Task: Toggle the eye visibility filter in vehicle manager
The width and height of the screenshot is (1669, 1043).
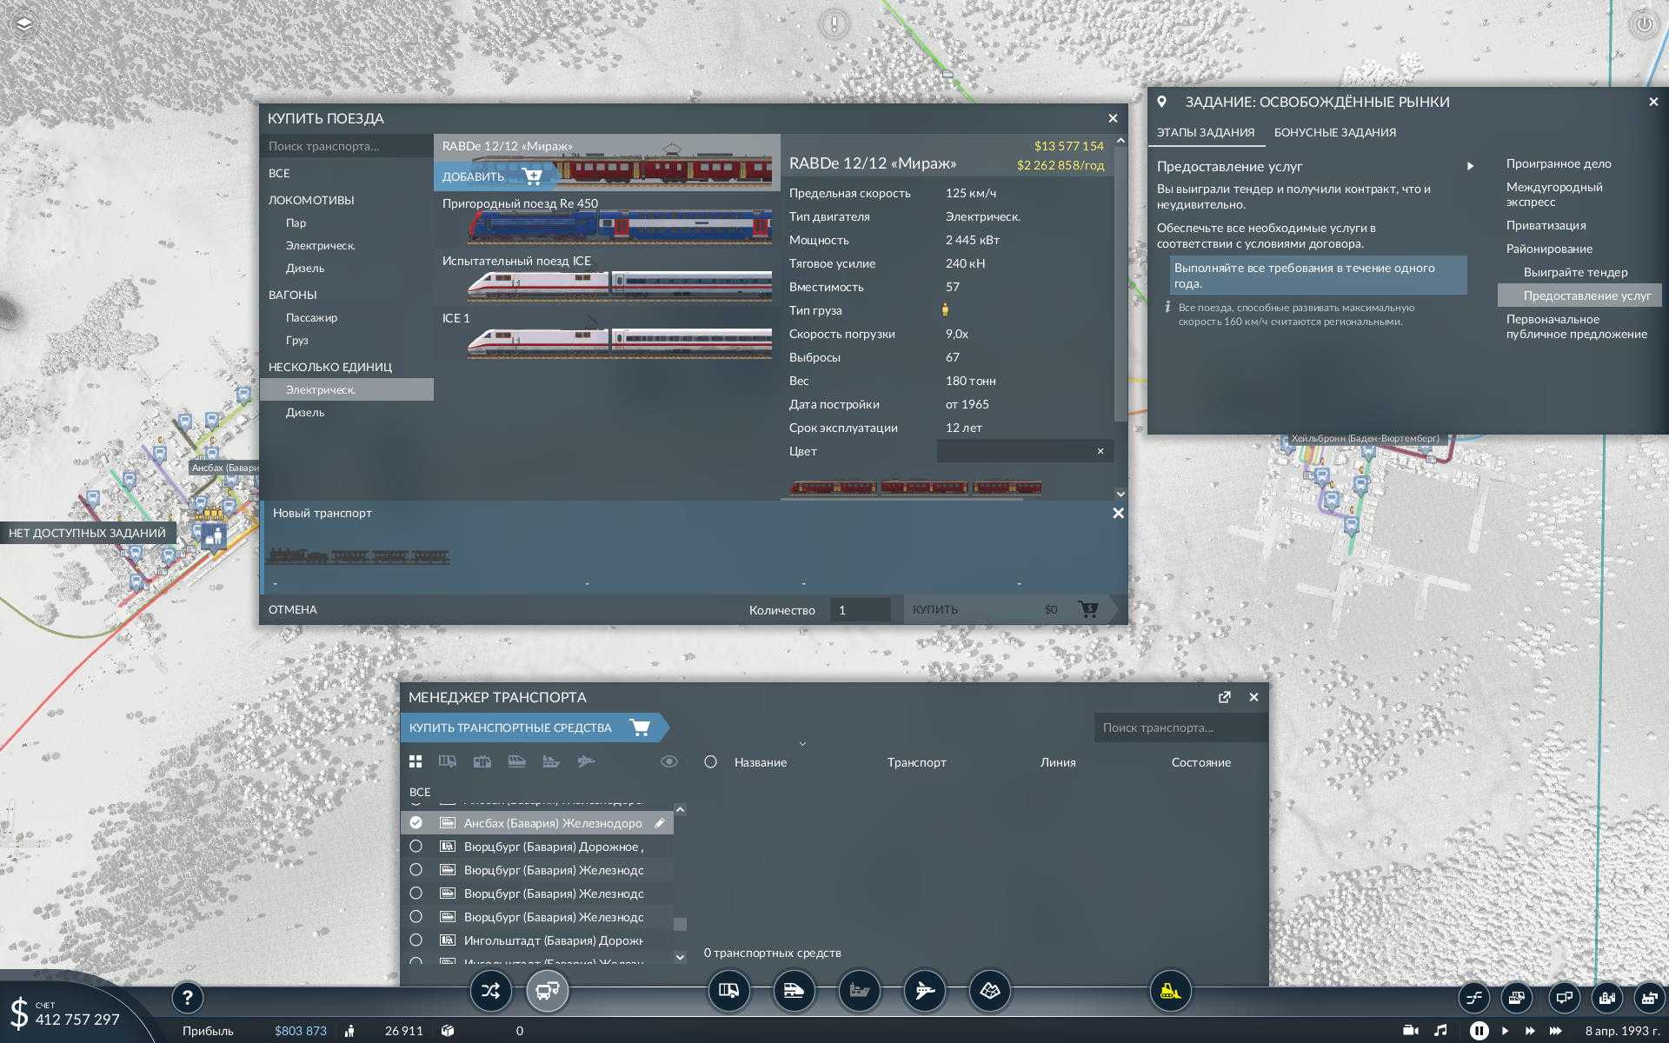Action: point(668,761)
